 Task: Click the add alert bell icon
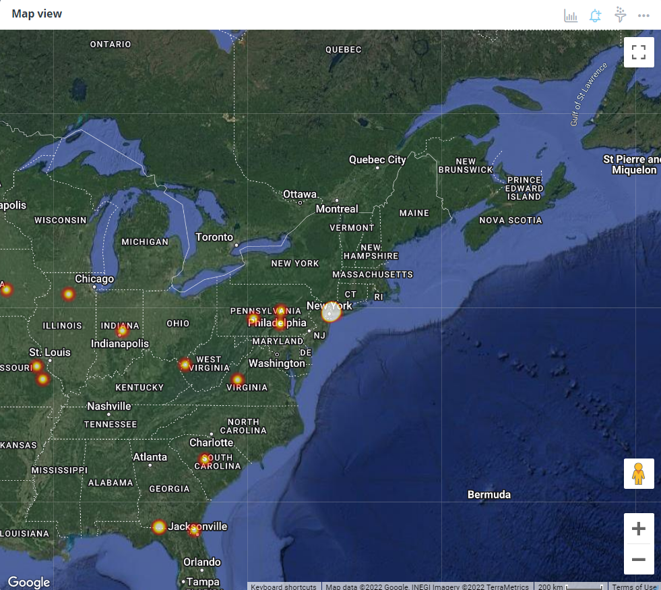(x=595, y=16)
